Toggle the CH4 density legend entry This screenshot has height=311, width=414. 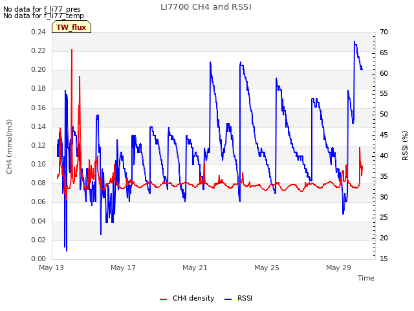(187, 298)
